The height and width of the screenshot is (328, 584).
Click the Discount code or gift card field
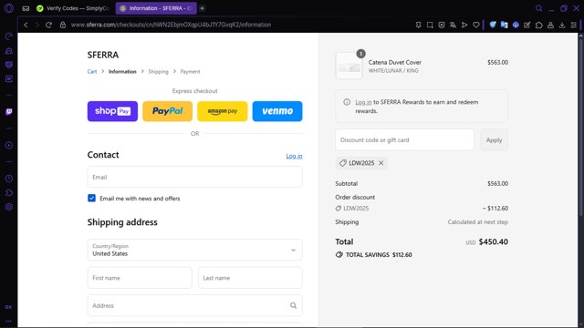404,139
